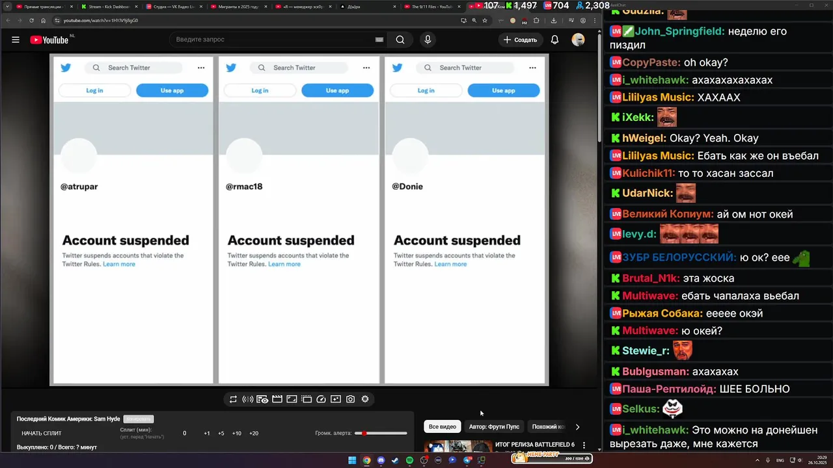Go back in browser history
The width and height of the screenshot is (833, 468).
tap(8, 20)
